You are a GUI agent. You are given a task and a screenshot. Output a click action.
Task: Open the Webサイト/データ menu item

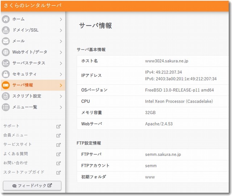(33, 52)
